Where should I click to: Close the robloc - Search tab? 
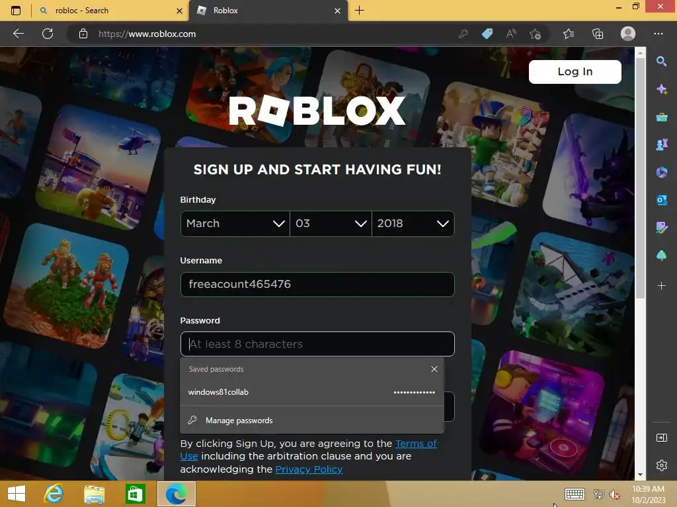pyautogui.click(x=180, y=11)
